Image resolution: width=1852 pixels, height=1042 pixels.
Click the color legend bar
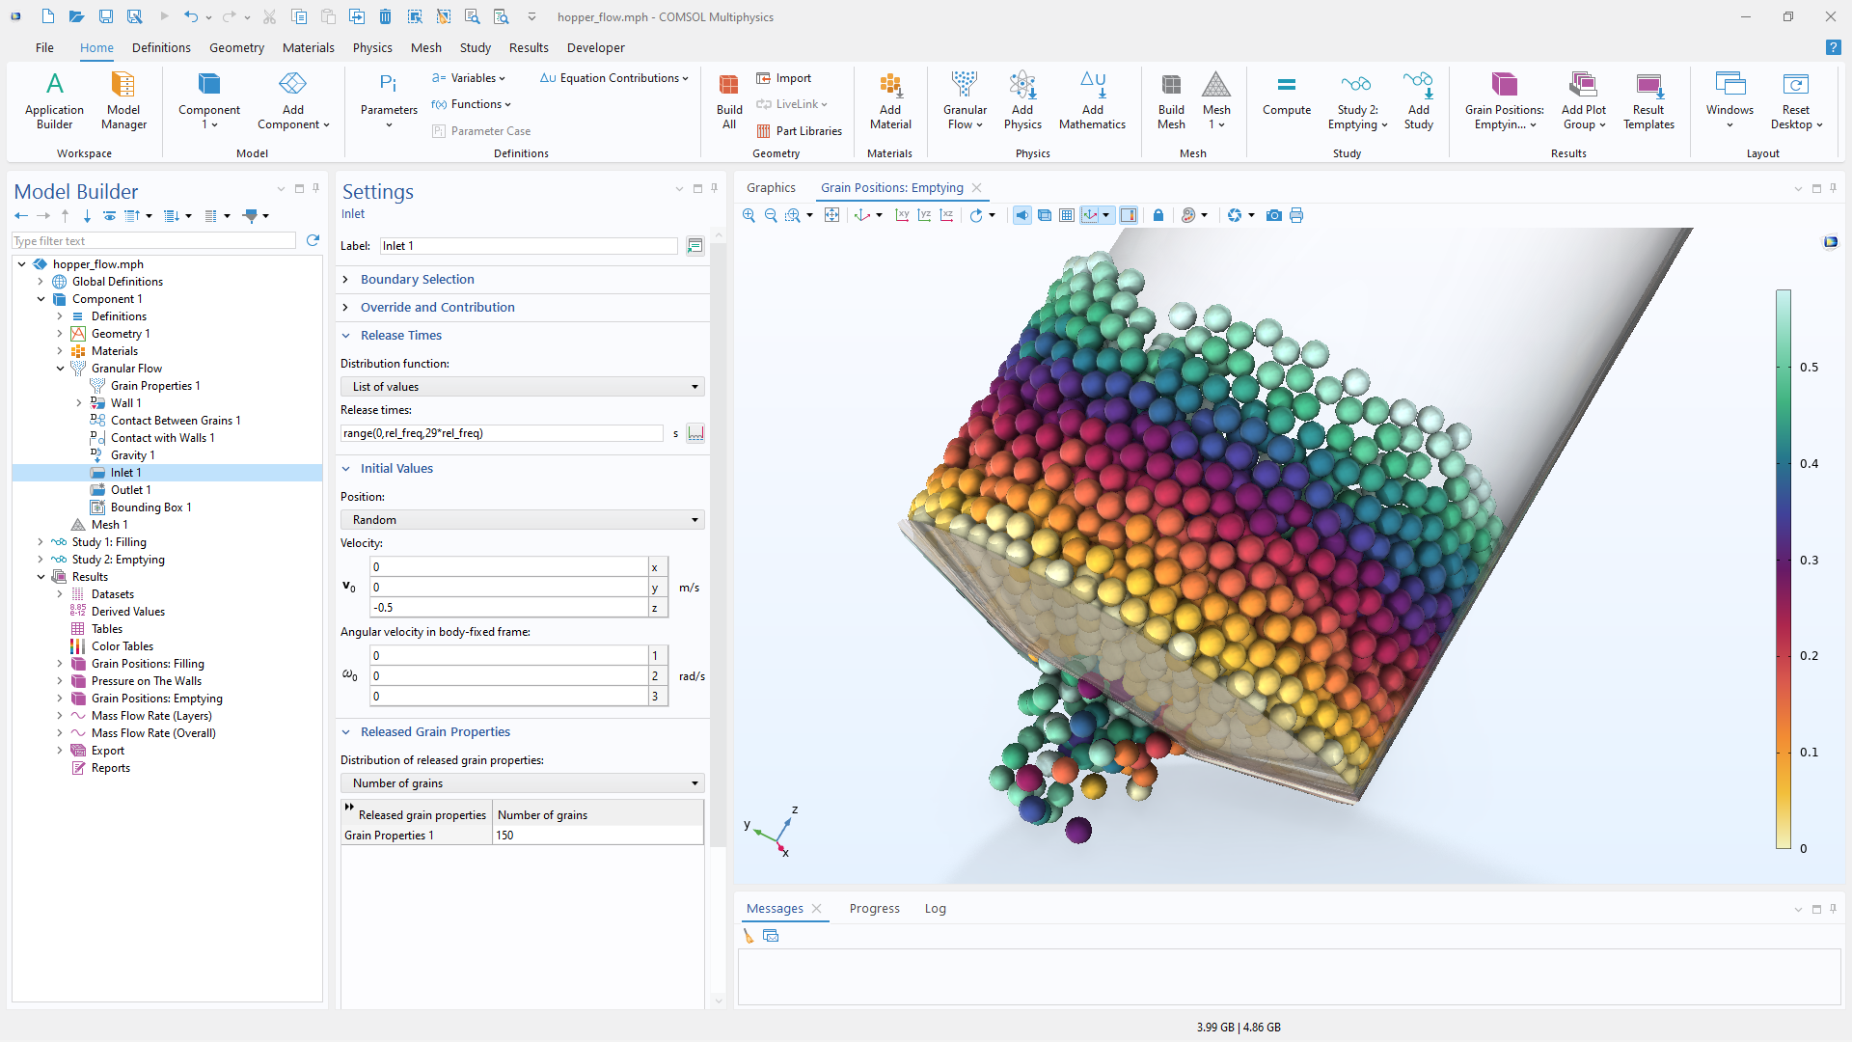tap(1784, 569)
